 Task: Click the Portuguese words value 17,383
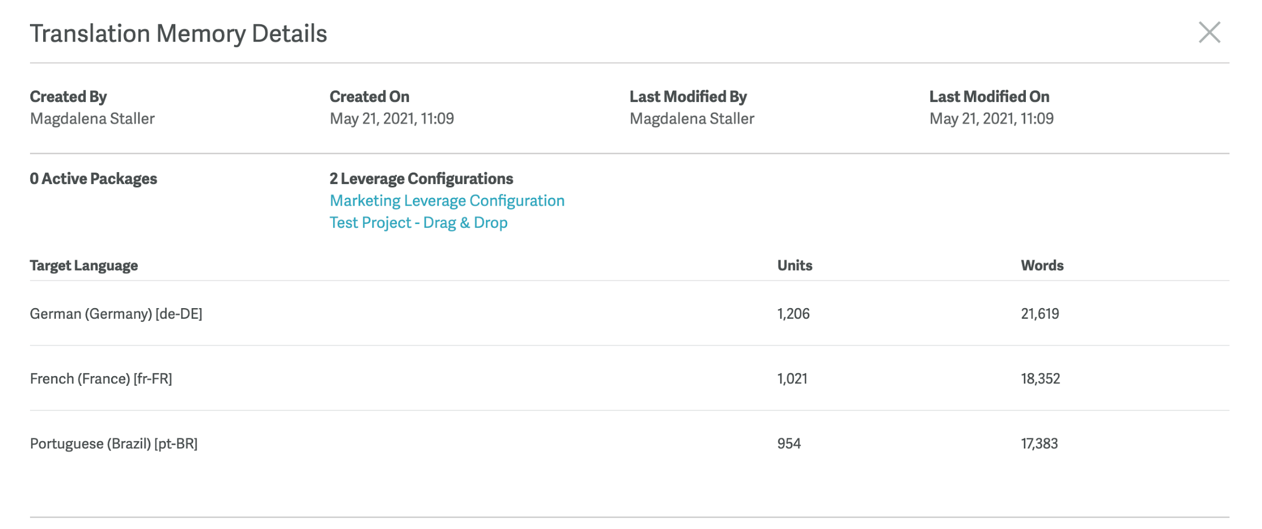tap(1039, 444)
